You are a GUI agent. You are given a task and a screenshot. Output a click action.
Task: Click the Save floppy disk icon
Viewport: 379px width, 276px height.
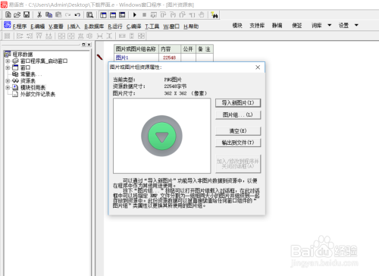[27, 15]
